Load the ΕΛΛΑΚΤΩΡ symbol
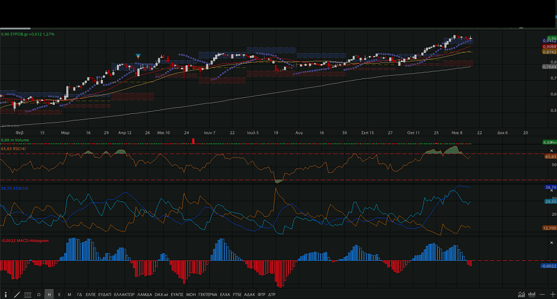 124,295
